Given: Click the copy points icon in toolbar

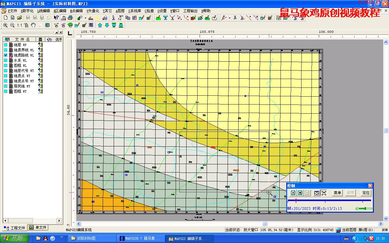Looking at the screenshot, I should [x=128, y=18].
